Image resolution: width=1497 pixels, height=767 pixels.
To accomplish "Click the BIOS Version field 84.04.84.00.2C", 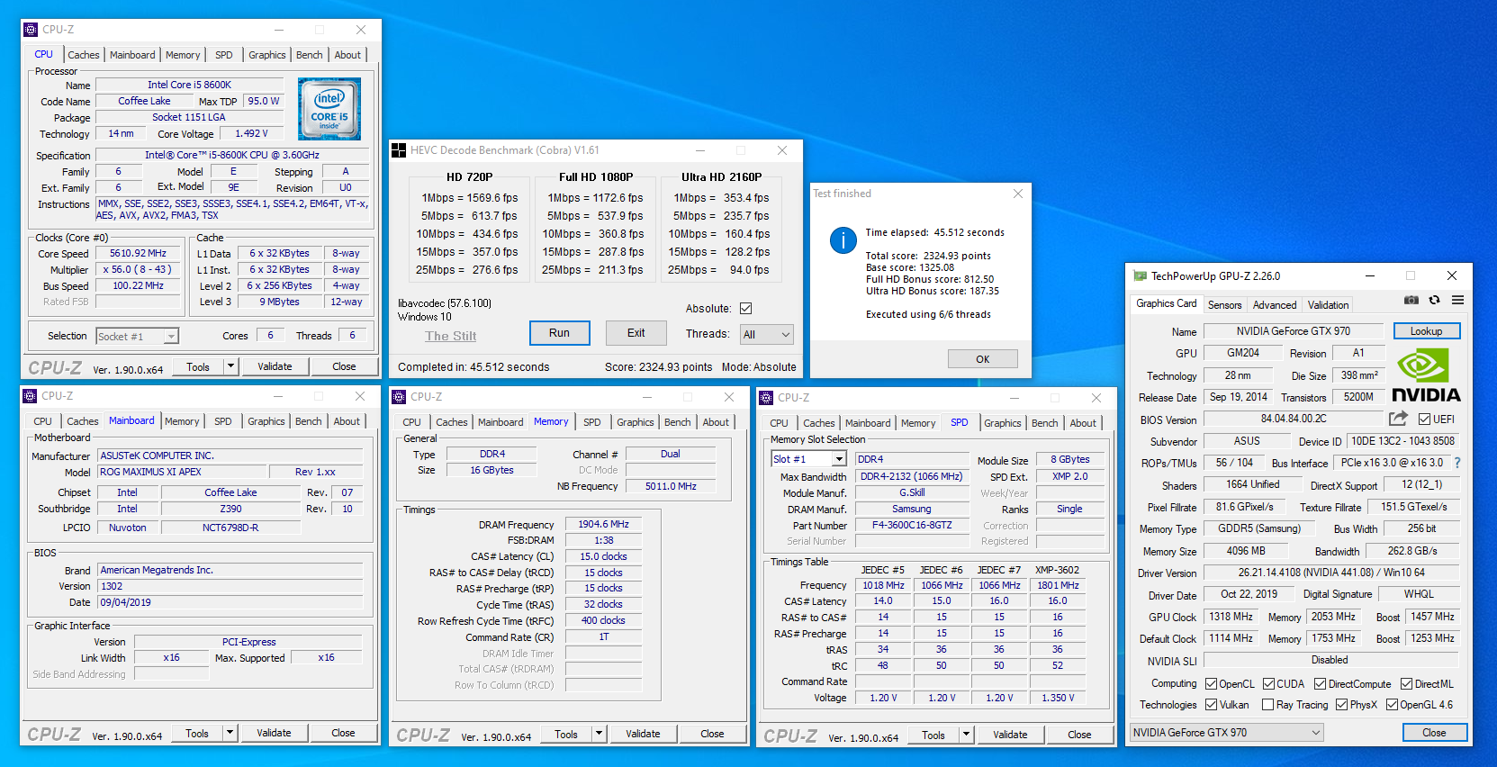I will pyautogui.click(x=1294, y=419).
